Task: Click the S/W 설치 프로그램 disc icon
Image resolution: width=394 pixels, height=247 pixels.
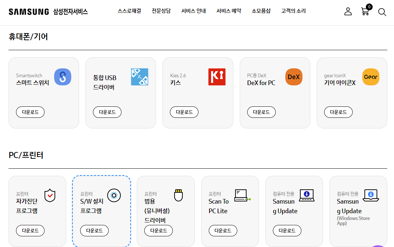Action: point(114,195)
